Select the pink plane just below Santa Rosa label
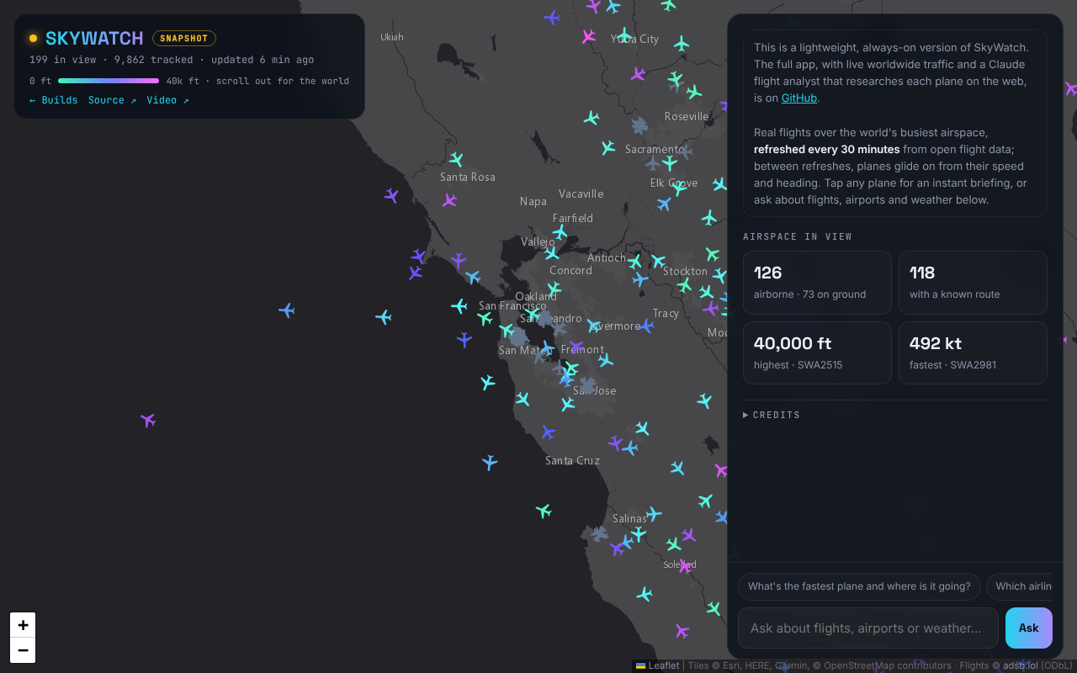Viewport: 1077px width, 673px height. [x=449, y=200]
